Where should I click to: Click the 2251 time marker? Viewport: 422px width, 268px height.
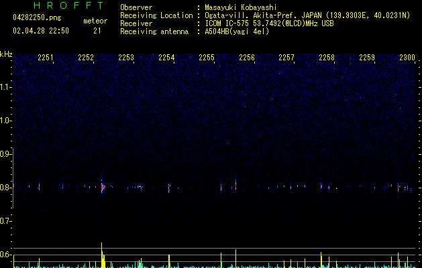pos(46,57)
